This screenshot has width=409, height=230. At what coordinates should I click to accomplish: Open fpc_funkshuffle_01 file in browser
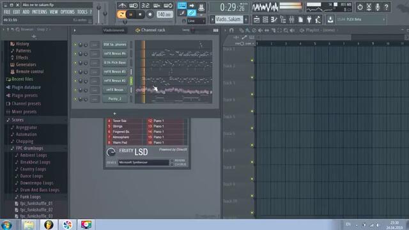(x=36, y=203)
